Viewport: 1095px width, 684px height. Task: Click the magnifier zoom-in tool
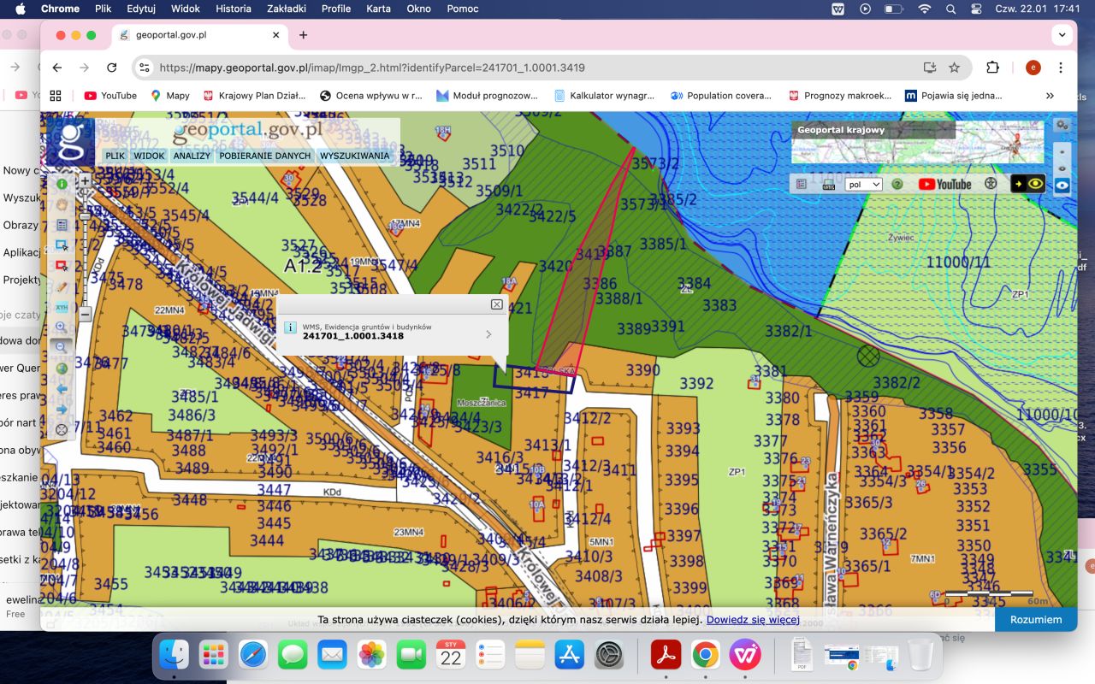(x=62, y=327)
